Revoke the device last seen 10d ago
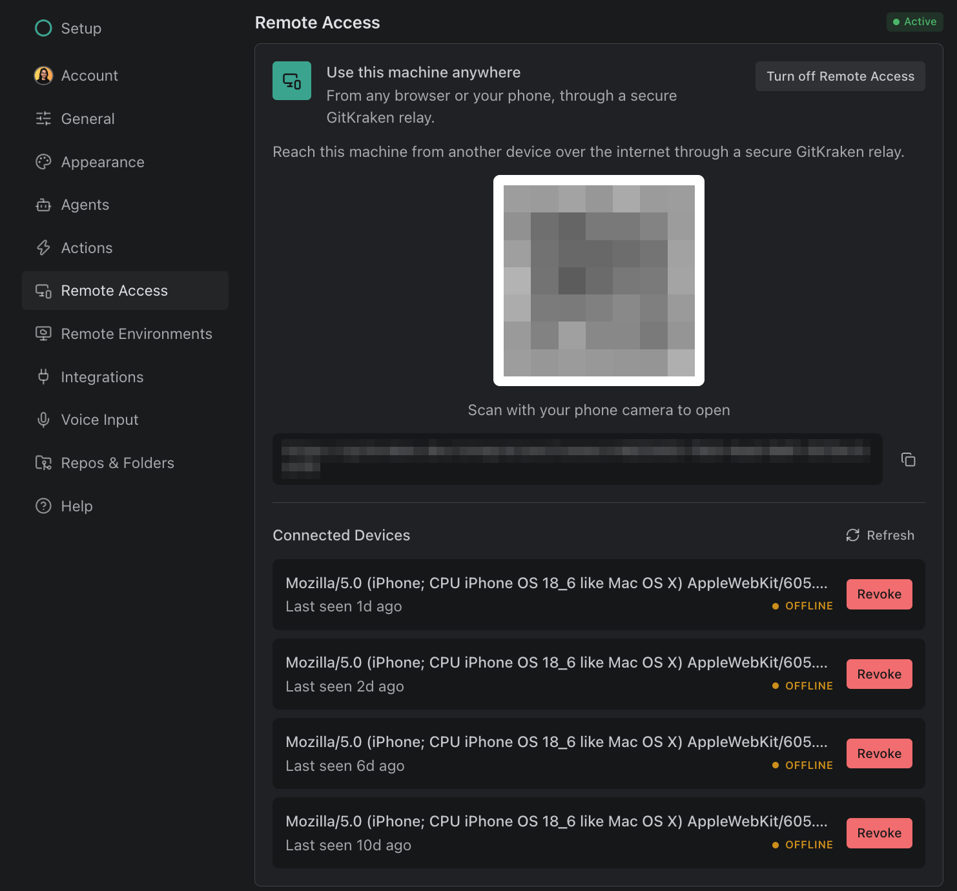The height and width of the screenshot is (891, 957). tap(879, 833)
